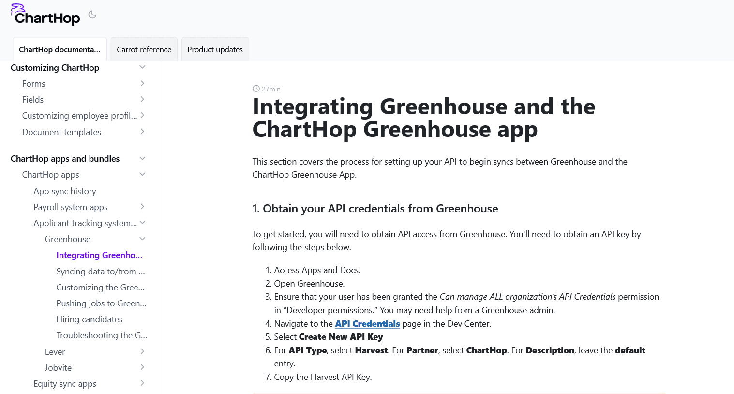
Task: Open Troubleshooting the Greenhouse page
Action: point(102,335)
